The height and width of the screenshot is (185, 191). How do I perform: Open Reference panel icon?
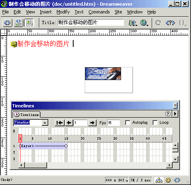(x=170, y=23)
